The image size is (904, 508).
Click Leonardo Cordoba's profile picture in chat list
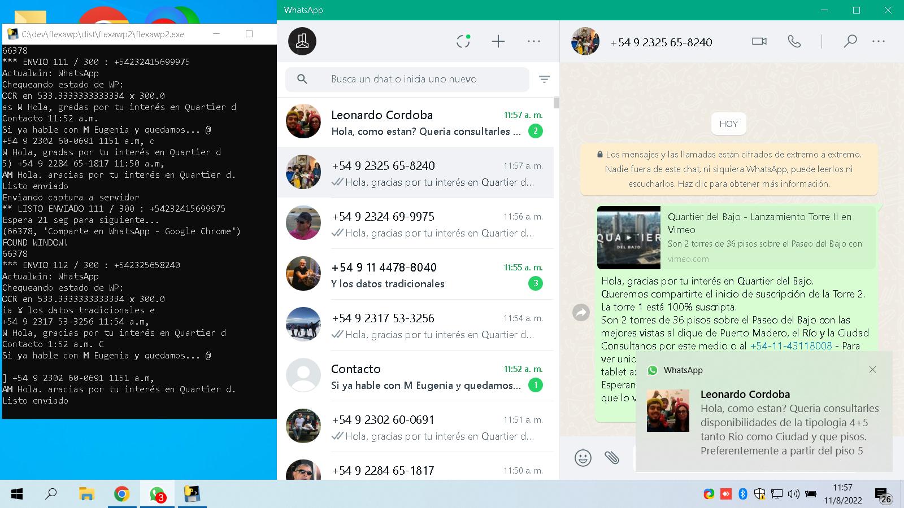pos(303,121)
